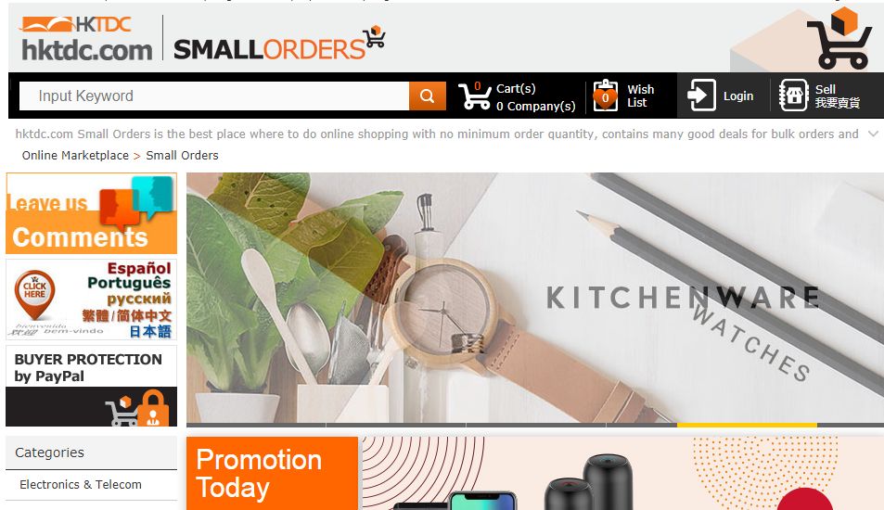Click the large cart graphic in header
The height and width of the screenshot is (510, 884).
point(839,38)
